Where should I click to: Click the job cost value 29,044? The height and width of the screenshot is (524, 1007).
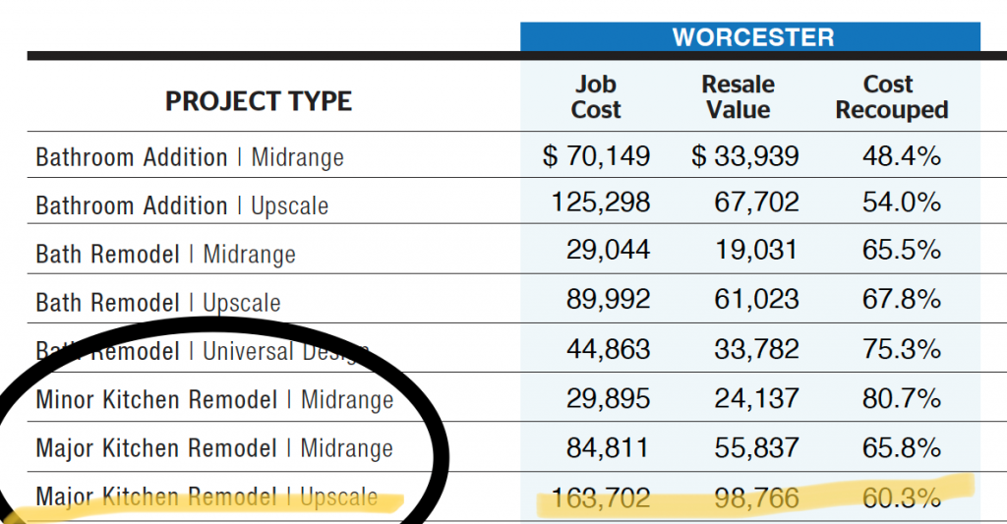point(608,250)
